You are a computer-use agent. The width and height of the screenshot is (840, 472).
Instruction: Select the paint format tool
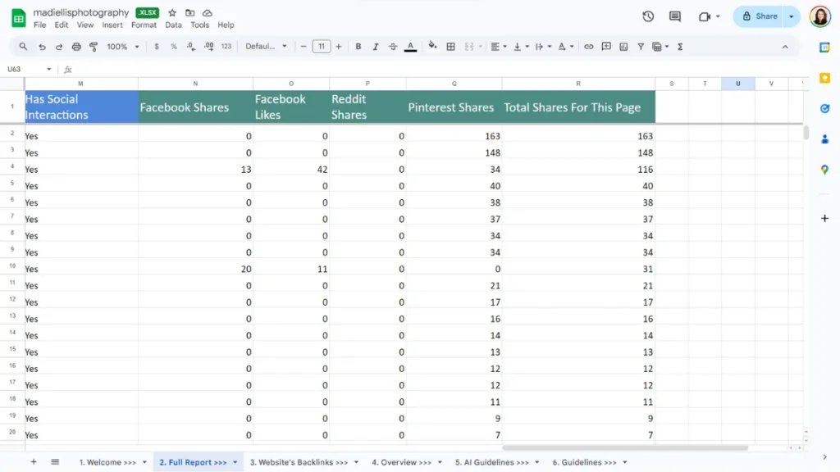click(94, 47)
